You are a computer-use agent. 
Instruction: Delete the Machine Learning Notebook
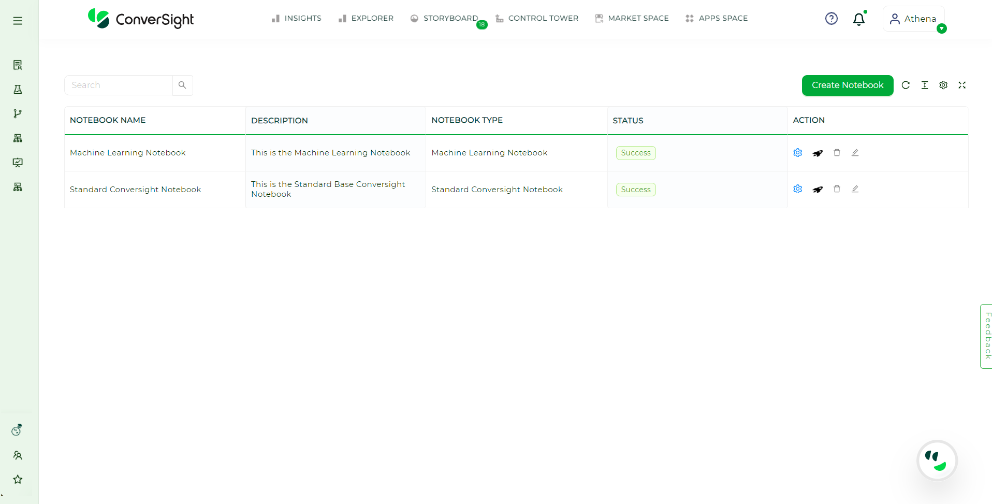point(837,153)
